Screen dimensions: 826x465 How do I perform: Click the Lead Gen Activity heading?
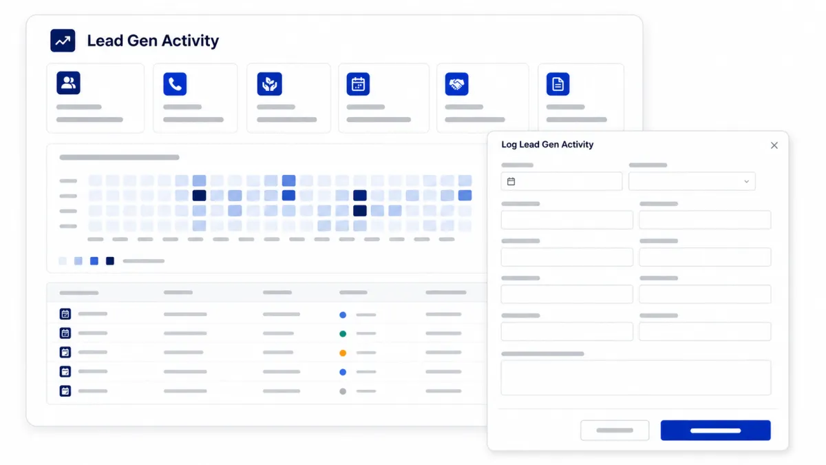click(153, 41)
